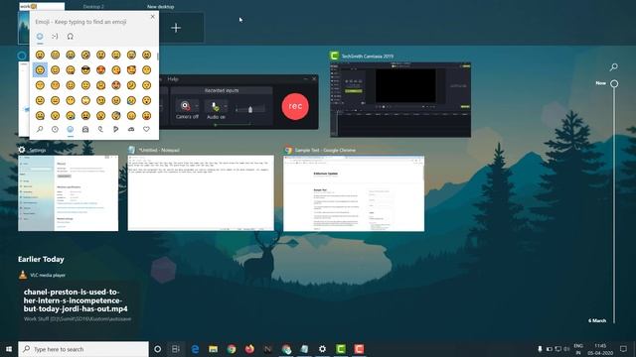Adjust audio level slider in recorder

coord(250,109)
